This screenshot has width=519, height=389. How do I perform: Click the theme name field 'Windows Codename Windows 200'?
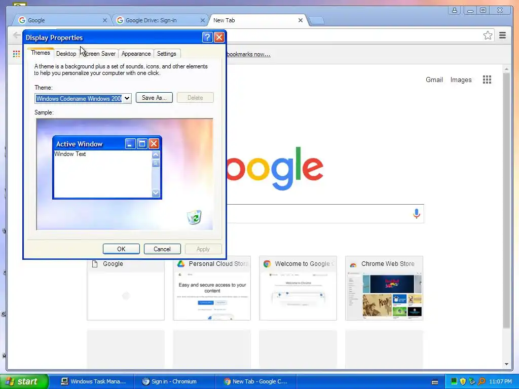point(79,99)
